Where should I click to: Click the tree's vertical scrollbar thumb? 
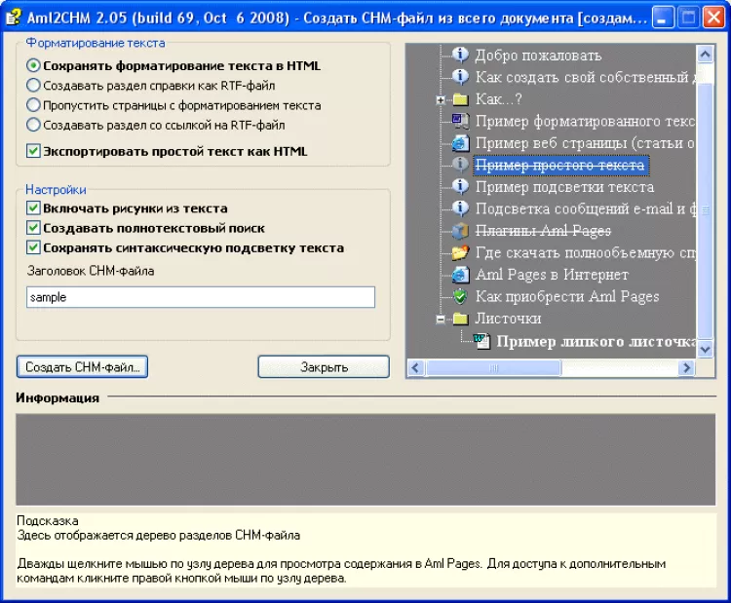coord(705,210)
